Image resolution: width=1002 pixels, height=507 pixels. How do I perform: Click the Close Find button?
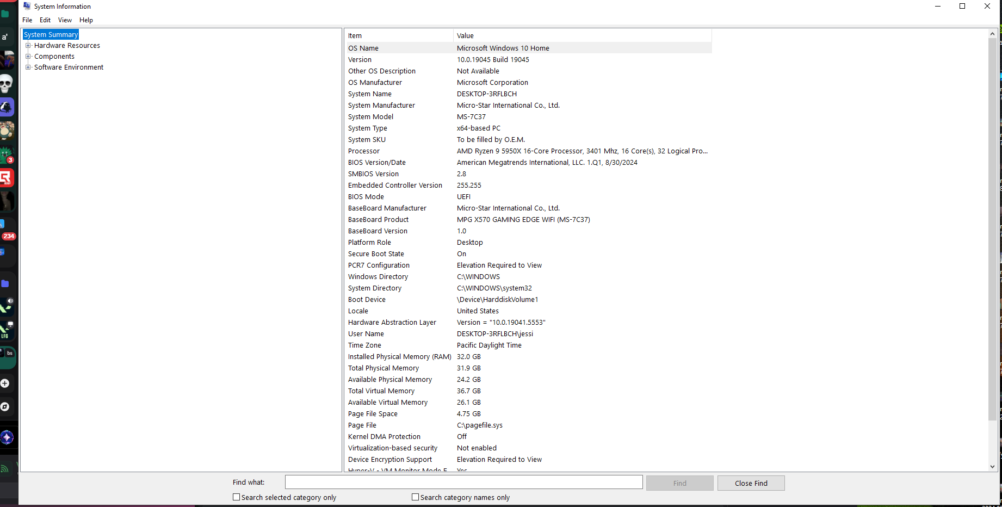[751, 483]
